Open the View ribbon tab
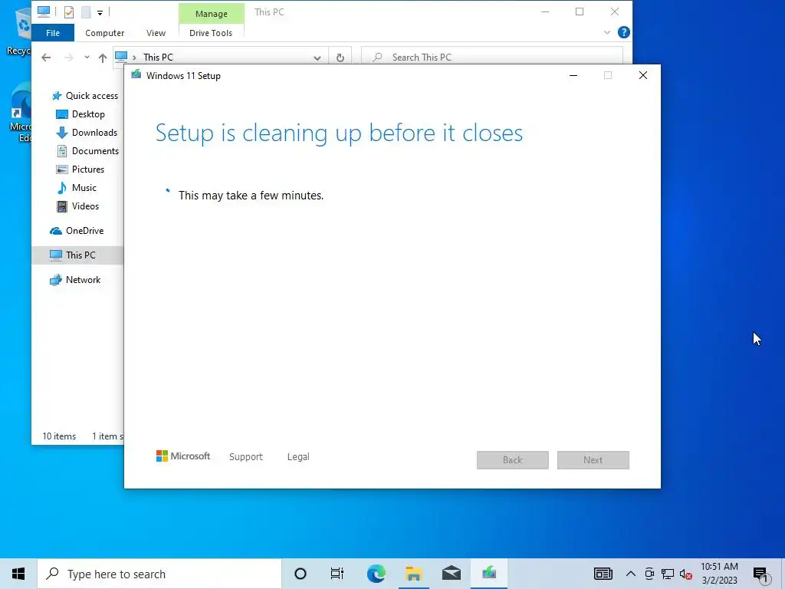Image resolution: width=785 pixels, height=589 pixels. tap(156, 33)
